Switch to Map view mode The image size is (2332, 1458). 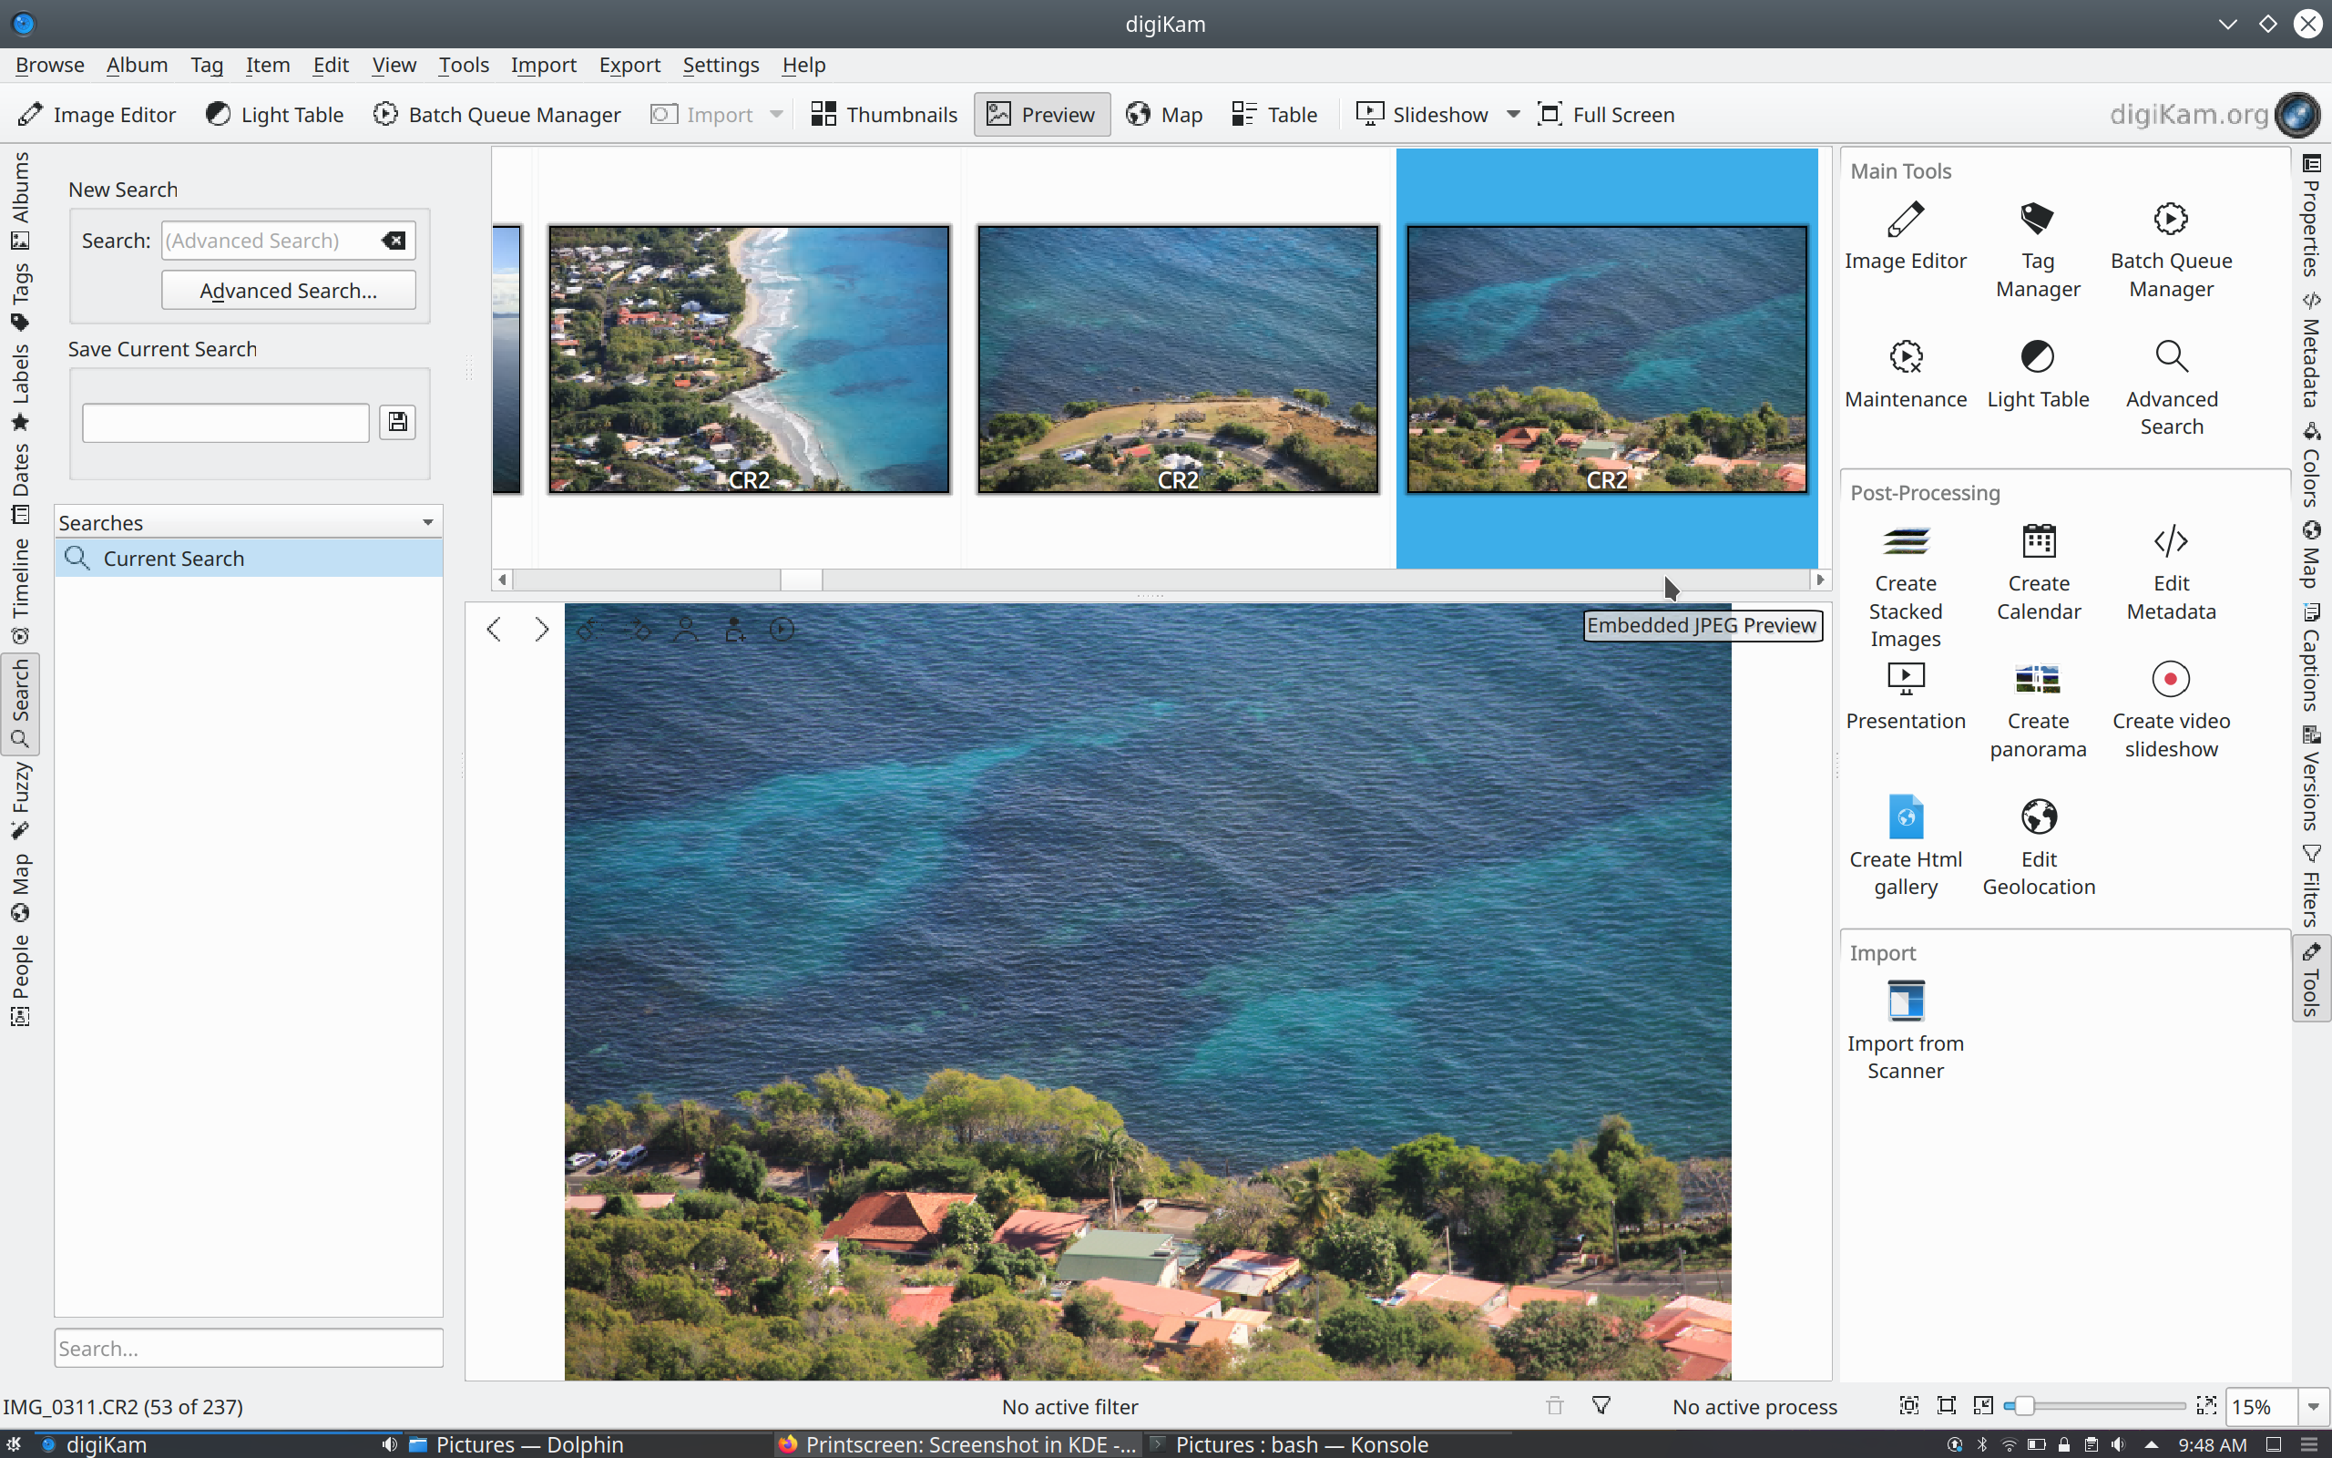pos(1164,115)
